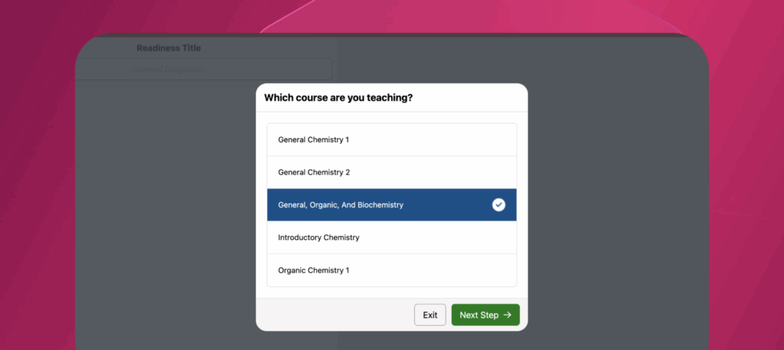Choose General Chemistry 2 from the list
784x350 pixels.
tap(391, 172)
